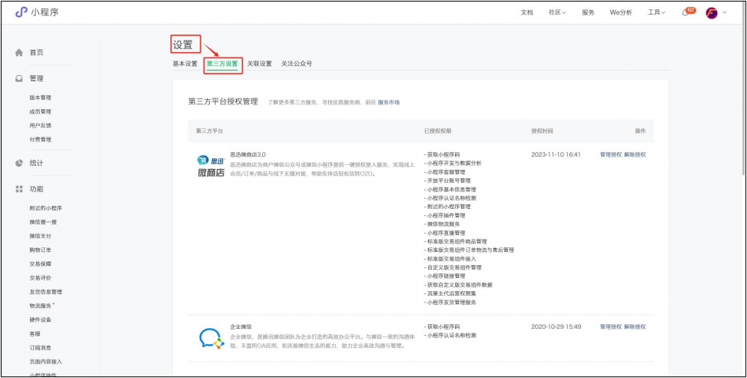
Task: Click the 思迅微商店 logo
Action: click(211, 166)
